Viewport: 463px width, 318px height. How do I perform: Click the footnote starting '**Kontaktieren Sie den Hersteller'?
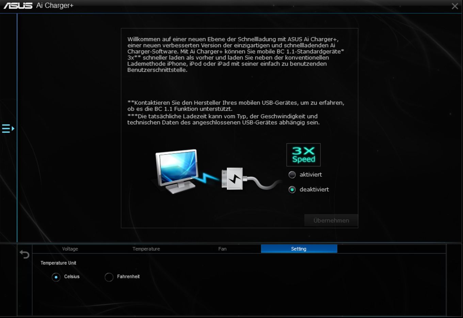(x=236, y=106)
